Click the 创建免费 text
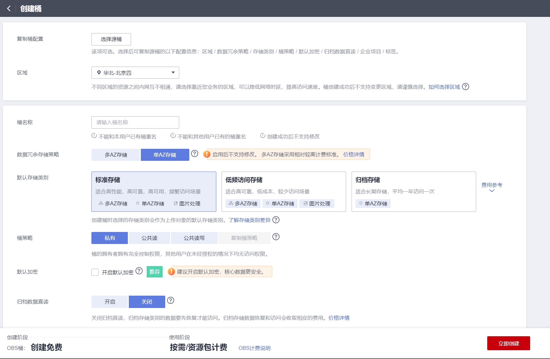Viewport: 550px width, 359px height. point(47,347)
